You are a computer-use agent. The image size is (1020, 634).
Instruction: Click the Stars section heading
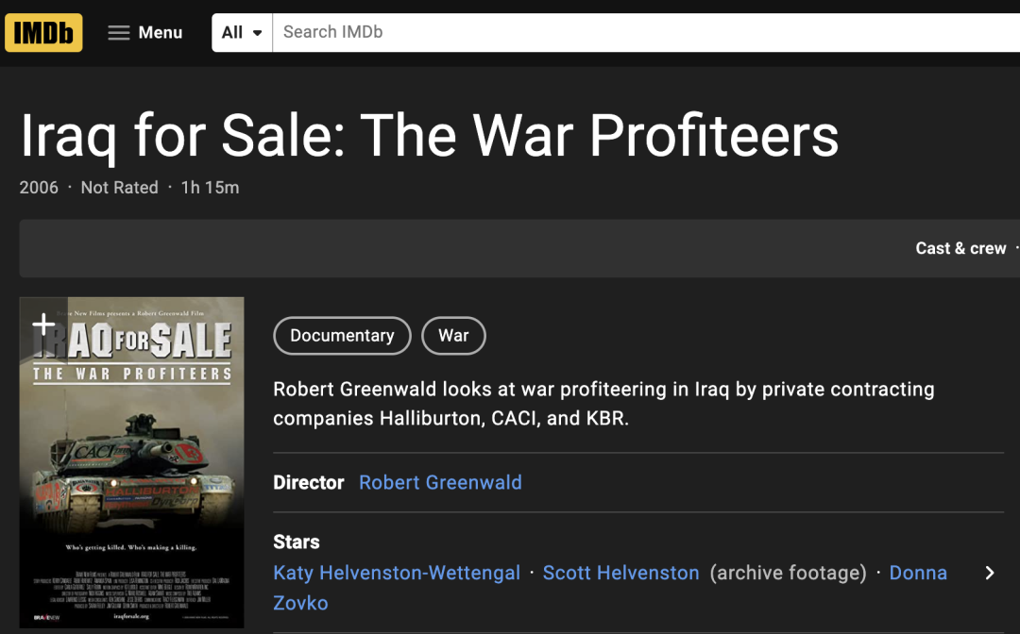tap(297, 542)
